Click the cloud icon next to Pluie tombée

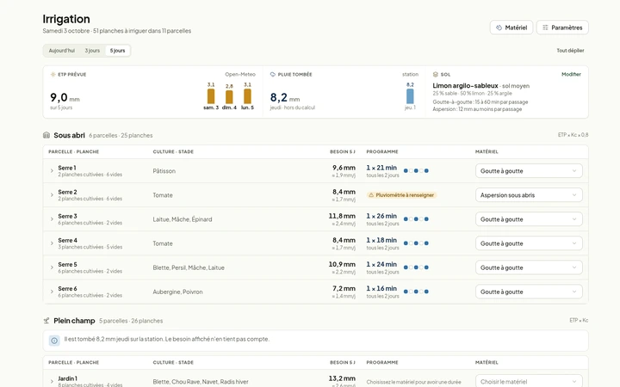[272, 74]
